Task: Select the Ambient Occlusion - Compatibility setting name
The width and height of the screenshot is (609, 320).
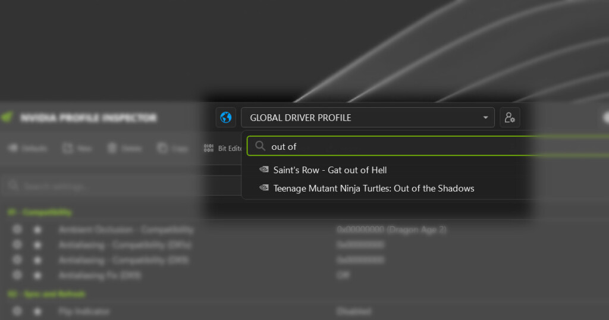Action: (126, 230)
